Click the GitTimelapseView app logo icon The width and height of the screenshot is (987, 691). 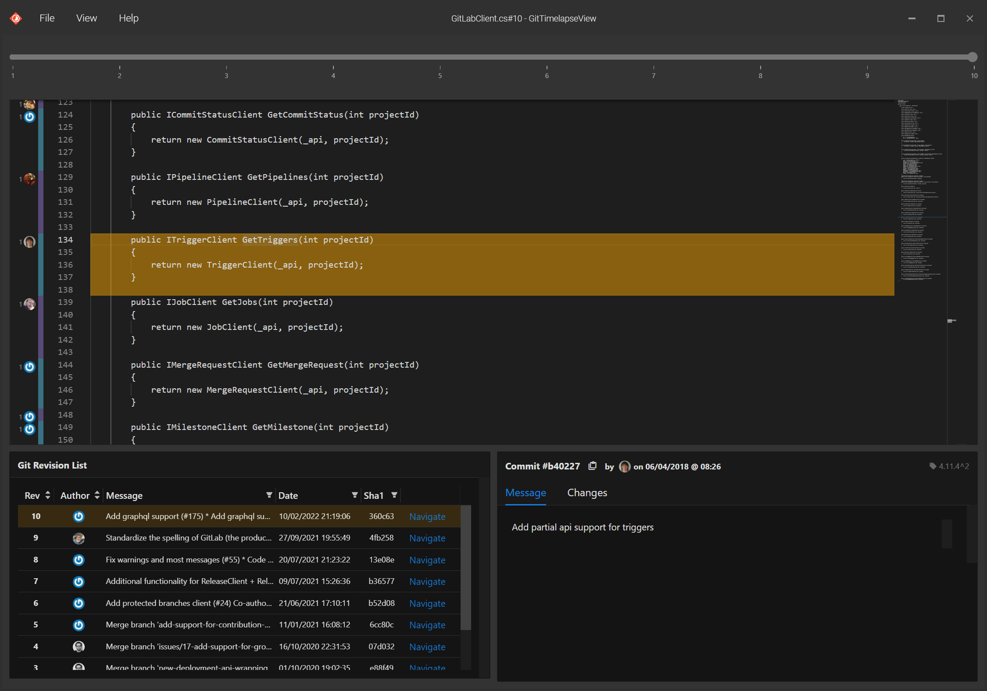(16, 18)
